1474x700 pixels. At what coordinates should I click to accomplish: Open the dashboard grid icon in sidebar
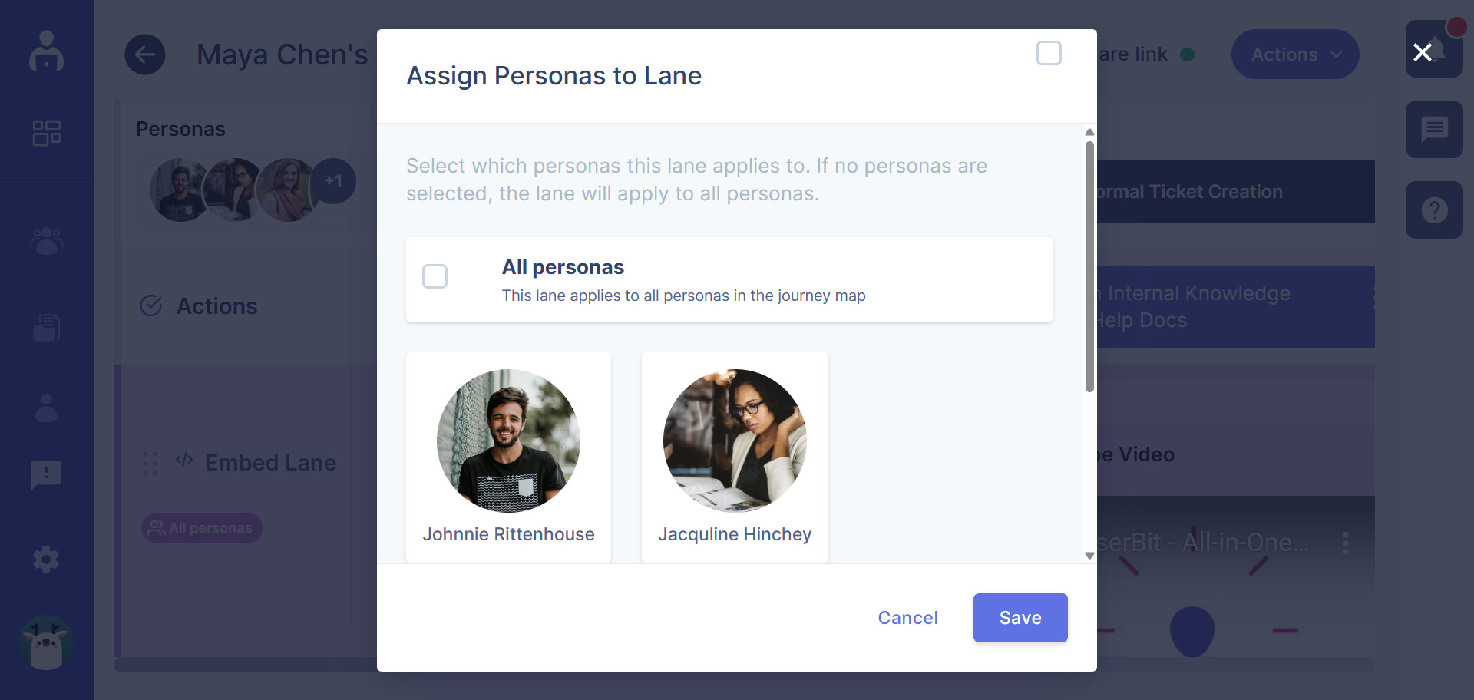(x=46, y=132)
